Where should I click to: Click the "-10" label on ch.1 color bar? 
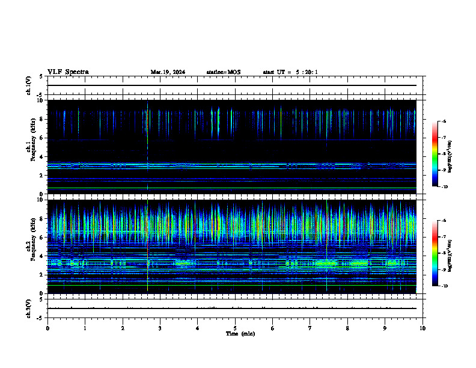(444, 187)
